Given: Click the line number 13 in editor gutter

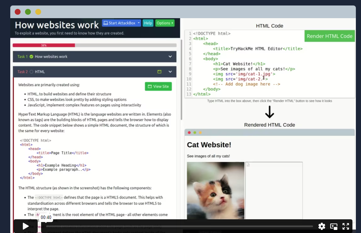Looking at the screenshot, I should pyautogui.click(x=189, y=94).
